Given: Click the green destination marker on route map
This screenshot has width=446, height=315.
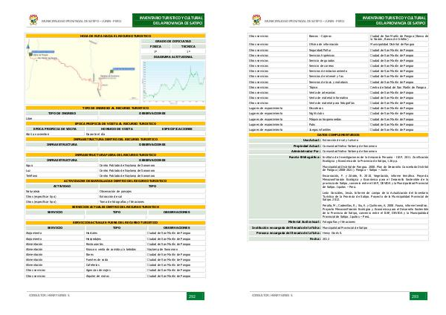Looking at the screenshot, I should click(x=111, y=71).
